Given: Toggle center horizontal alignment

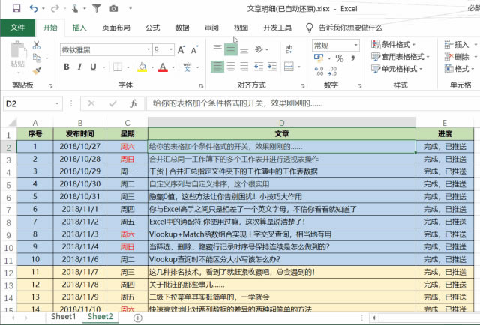Looking at the screenshot, I should pos(231,67).
